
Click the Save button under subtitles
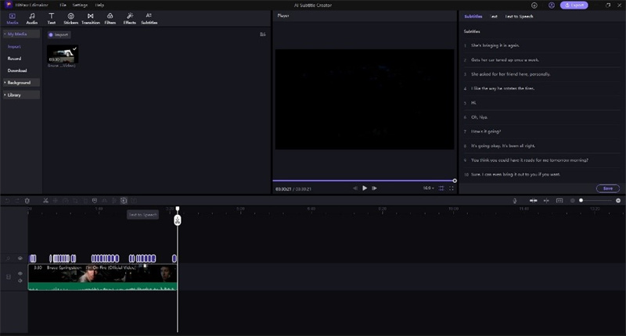tap(607, 188)
